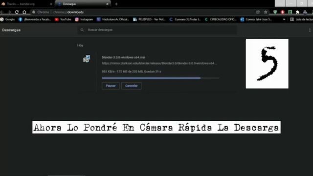Viewport: 313px width, 176px height.
Task: Open the blender-3.0.0-windows-x64.msi file name
Action: tap(123, 57)
